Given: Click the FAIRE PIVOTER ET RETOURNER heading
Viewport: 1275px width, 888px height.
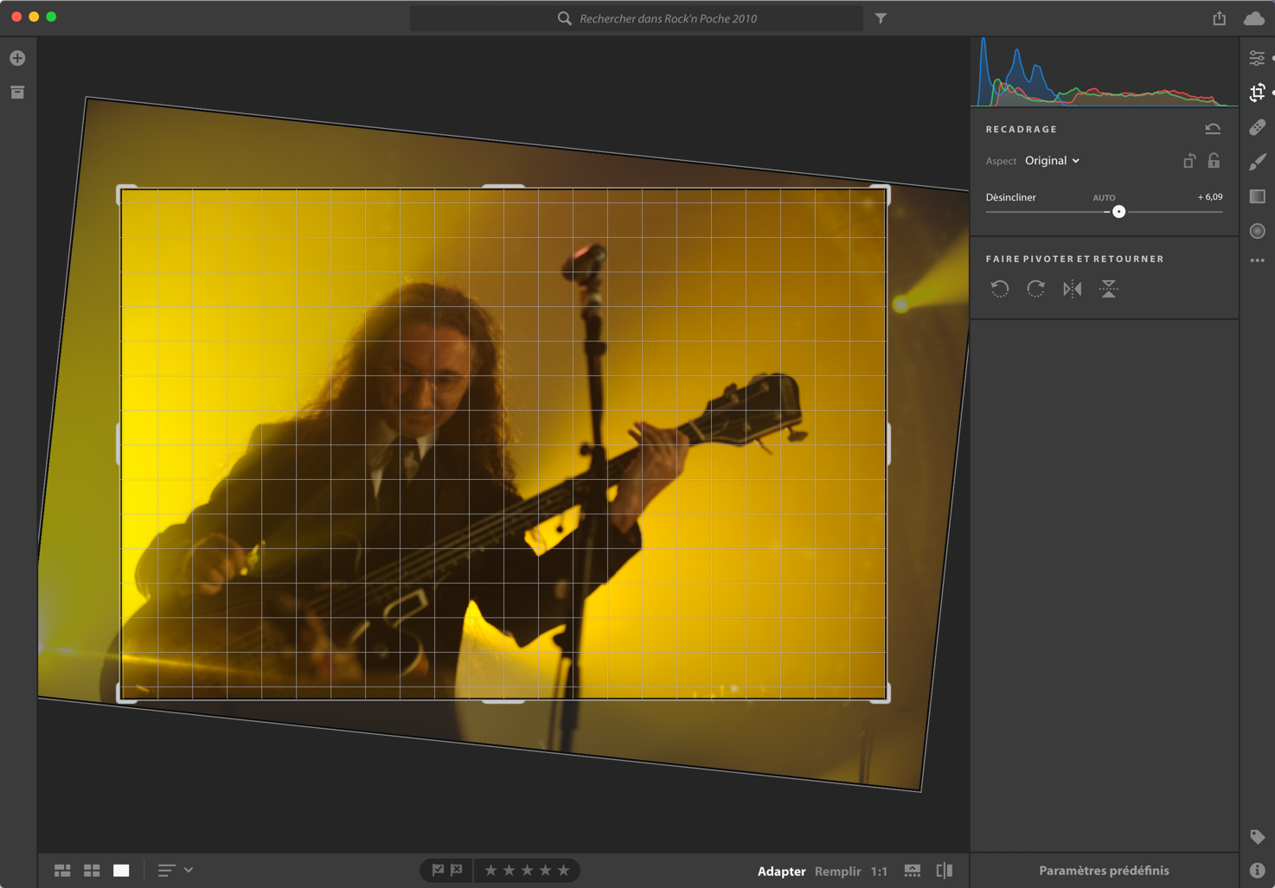Looking at the screenshot, I should (1074, 259).
